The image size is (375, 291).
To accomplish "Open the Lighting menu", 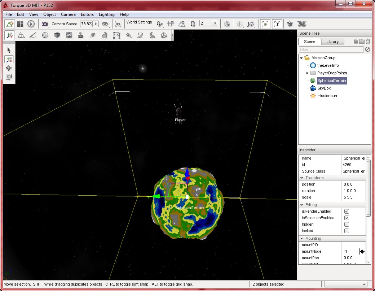I will (x=106, y=14).
